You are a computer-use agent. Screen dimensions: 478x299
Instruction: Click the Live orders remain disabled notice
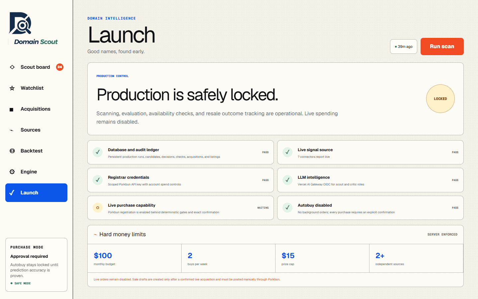tap(187, 279)
